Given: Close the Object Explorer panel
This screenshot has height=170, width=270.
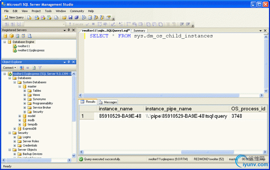Looking at the screenshot, I should 74,62.
